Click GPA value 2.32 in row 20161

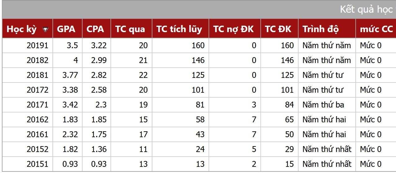70,134
